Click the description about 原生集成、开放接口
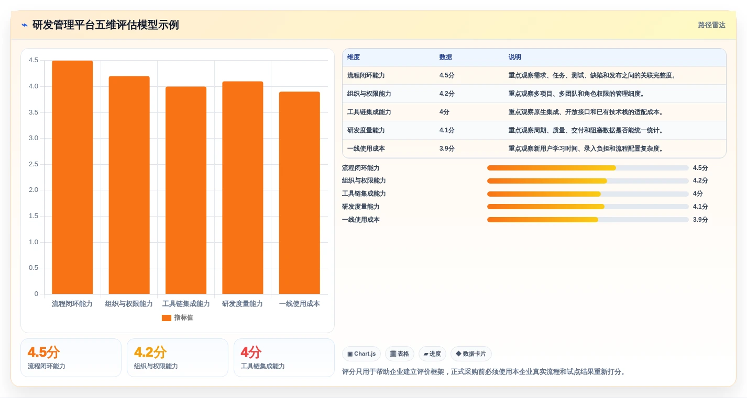 coord(586,112)
